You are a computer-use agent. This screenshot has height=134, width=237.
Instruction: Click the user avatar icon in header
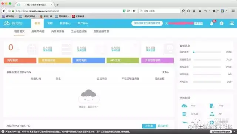point(166,23)
